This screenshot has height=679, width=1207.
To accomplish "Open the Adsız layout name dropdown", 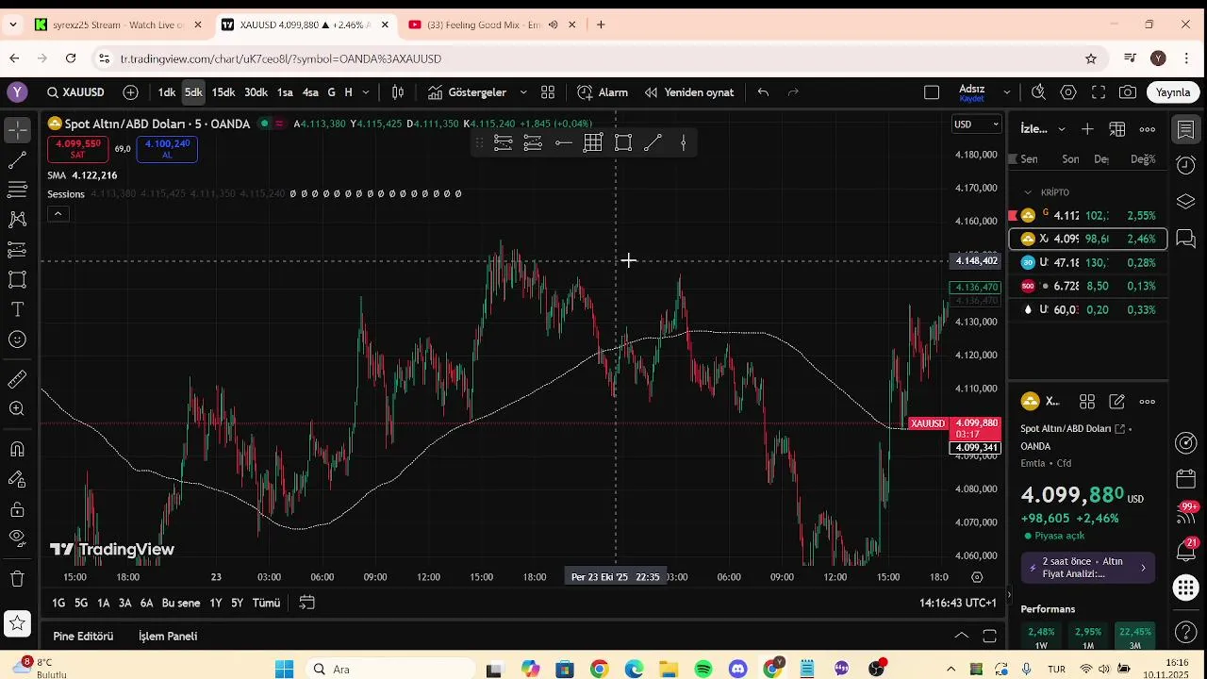I will (1007, 92).
